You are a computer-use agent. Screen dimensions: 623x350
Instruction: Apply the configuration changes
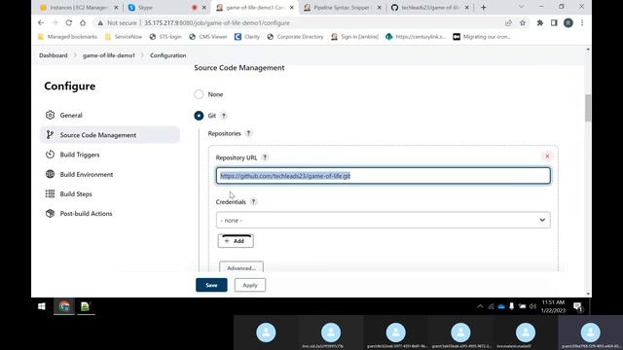pyautogui.click(x=250, y=285)
